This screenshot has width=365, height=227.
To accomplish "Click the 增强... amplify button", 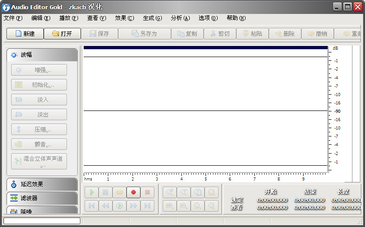I will coord(39,70).
